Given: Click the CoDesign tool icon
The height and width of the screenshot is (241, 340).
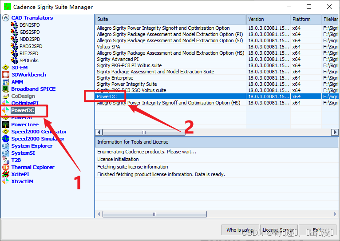Looking at the screenshot, I should pyautogui.click(x=6, y=96).
